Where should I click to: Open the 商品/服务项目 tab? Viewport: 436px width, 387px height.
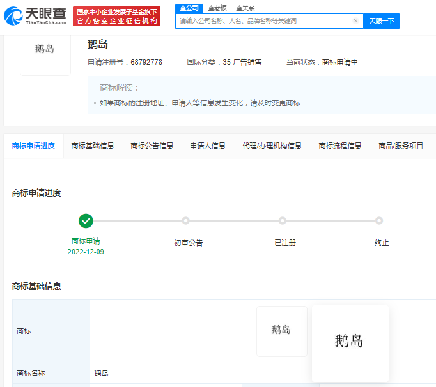pyautogui.click(x=401, y=146)
